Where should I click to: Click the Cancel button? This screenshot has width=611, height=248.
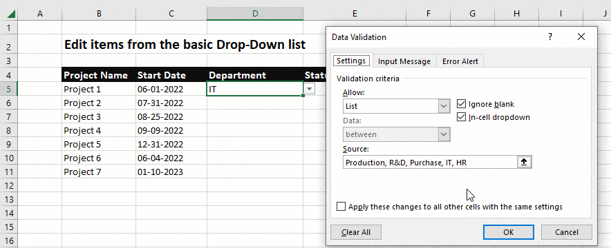click(x=567, y=232)
